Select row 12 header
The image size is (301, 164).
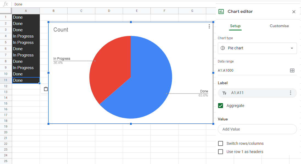pyautogui.click(x=6, y=86)
